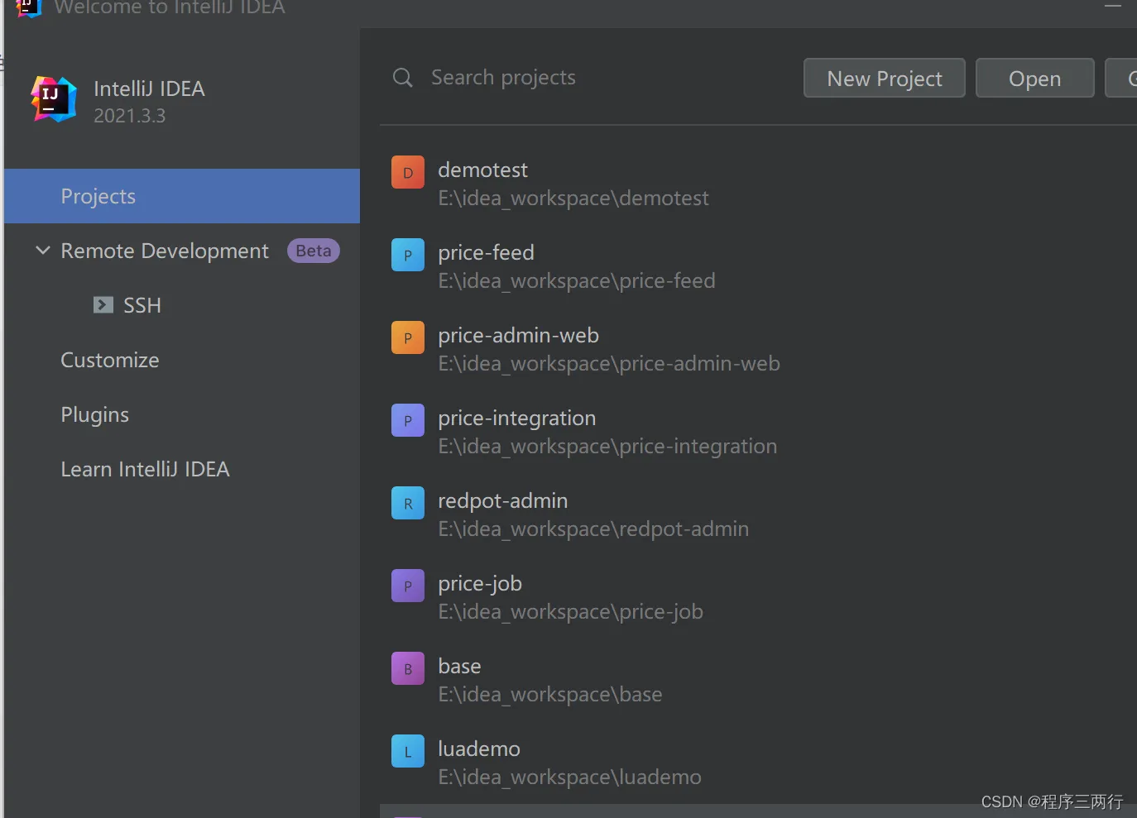The width and height of the screenshot is (1137, 818).
Task: Open Remote Development section
Action: click(165, 251)
